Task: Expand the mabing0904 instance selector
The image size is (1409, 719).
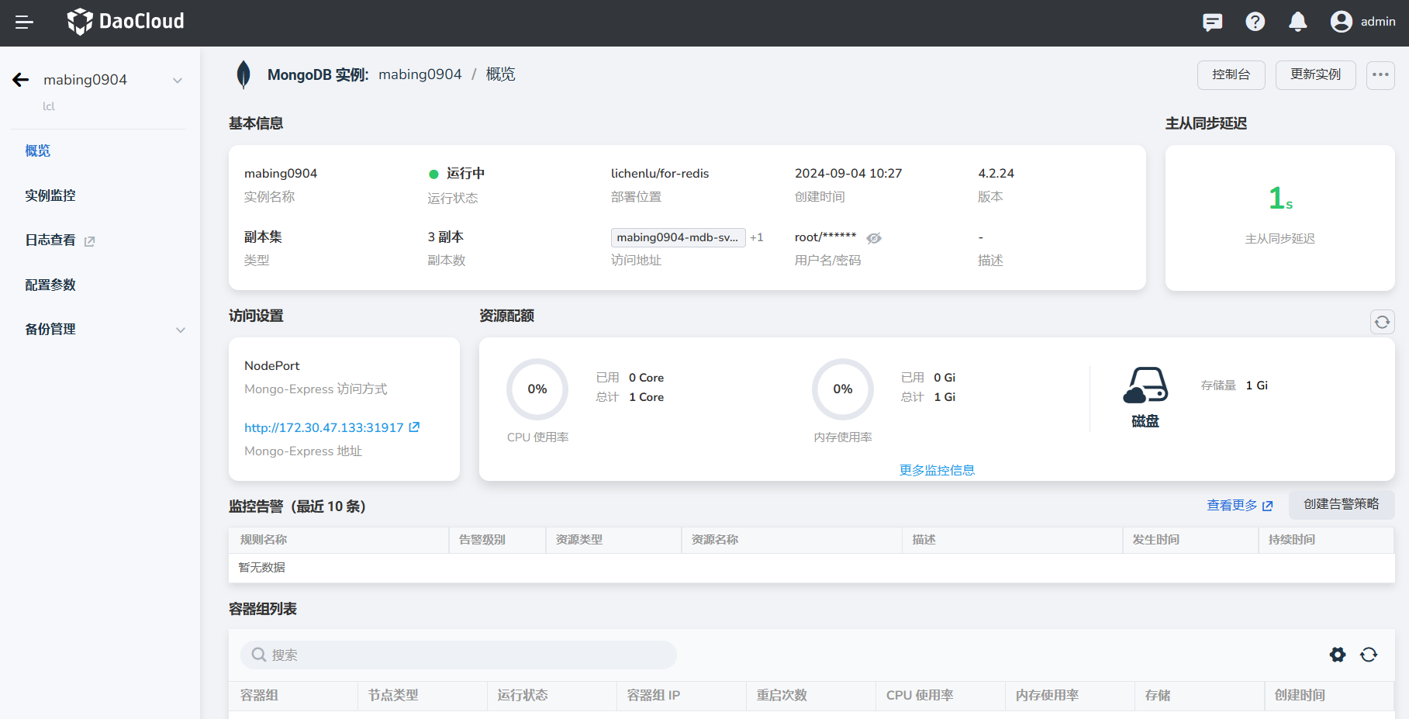Action: [x=178, y=81]
